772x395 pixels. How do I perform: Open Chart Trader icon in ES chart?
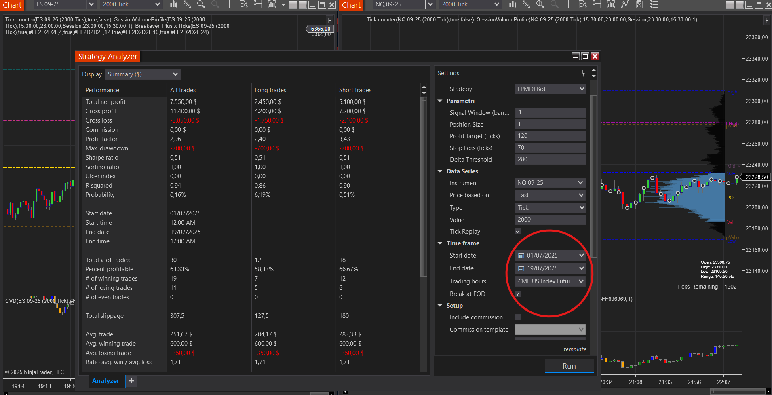click(257, 4)
